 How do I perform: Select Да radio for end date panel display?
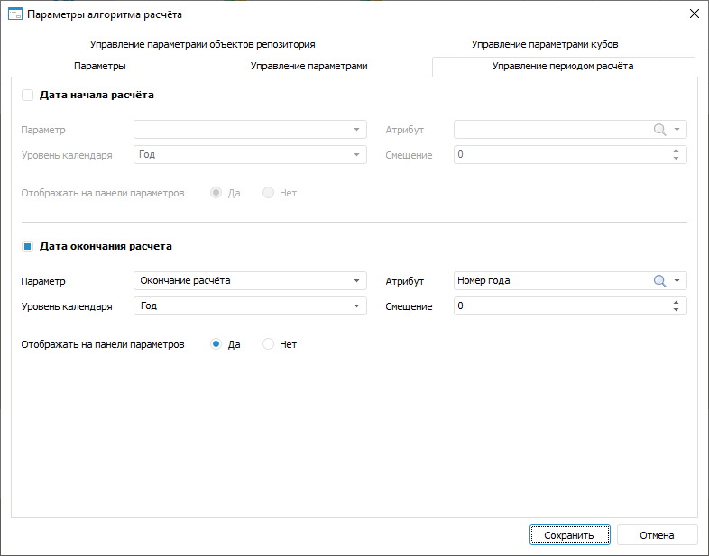216,344
